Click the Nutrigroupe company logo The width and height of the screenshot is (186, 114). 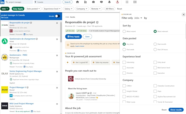pos(5,57)
